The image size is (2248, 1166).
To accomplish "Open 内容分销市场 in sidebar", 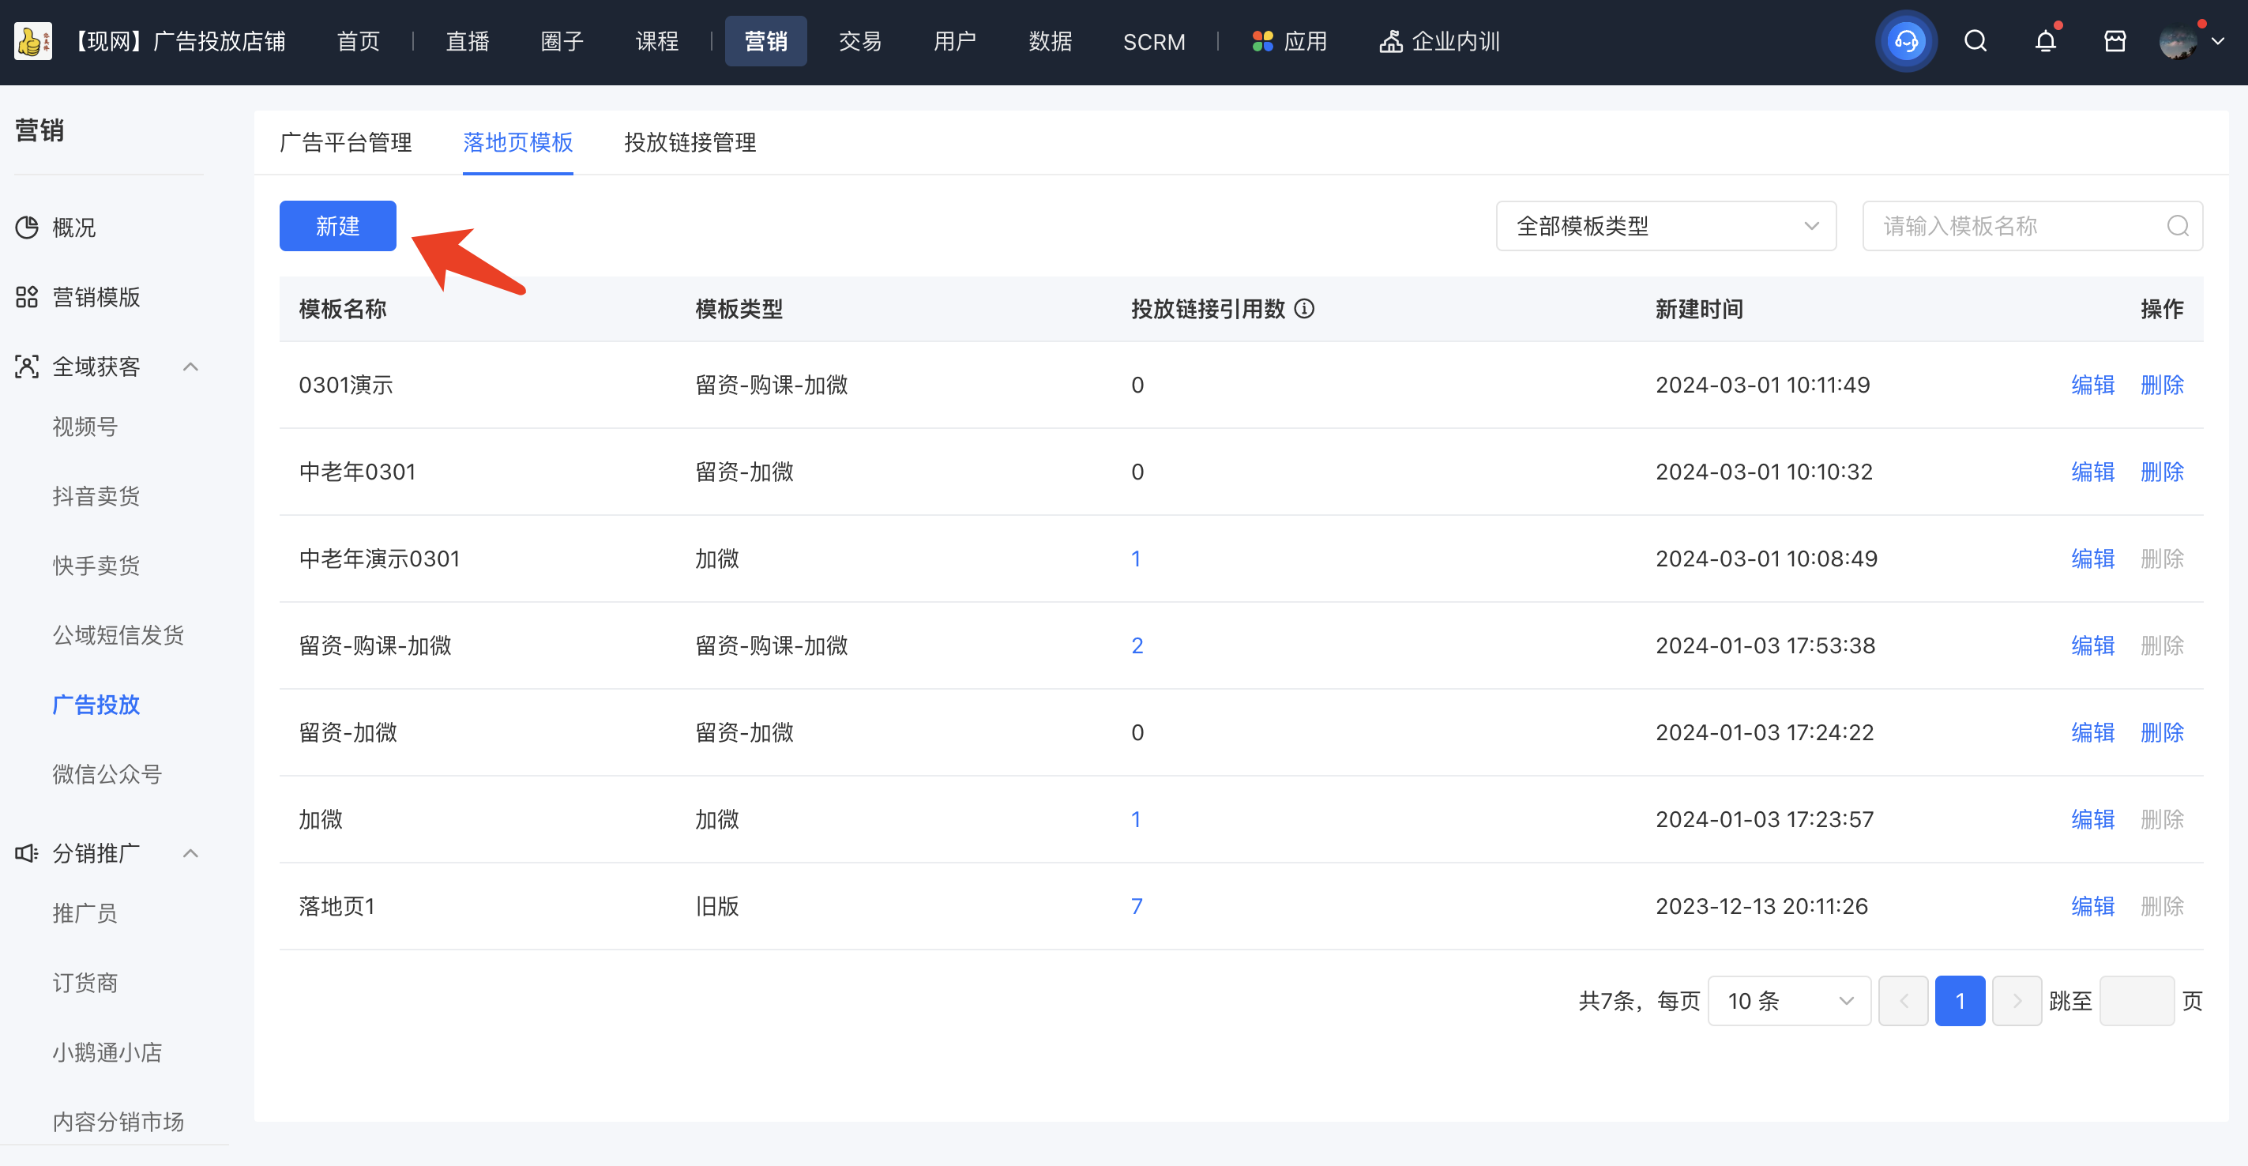I will point(118,1122).
